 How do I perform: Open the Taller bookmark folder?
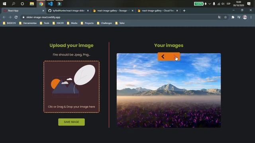(120, 23)
